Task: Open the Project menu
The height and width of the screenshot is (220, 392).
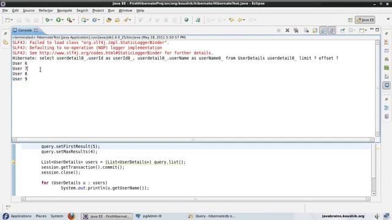Action: coord(98,10)
